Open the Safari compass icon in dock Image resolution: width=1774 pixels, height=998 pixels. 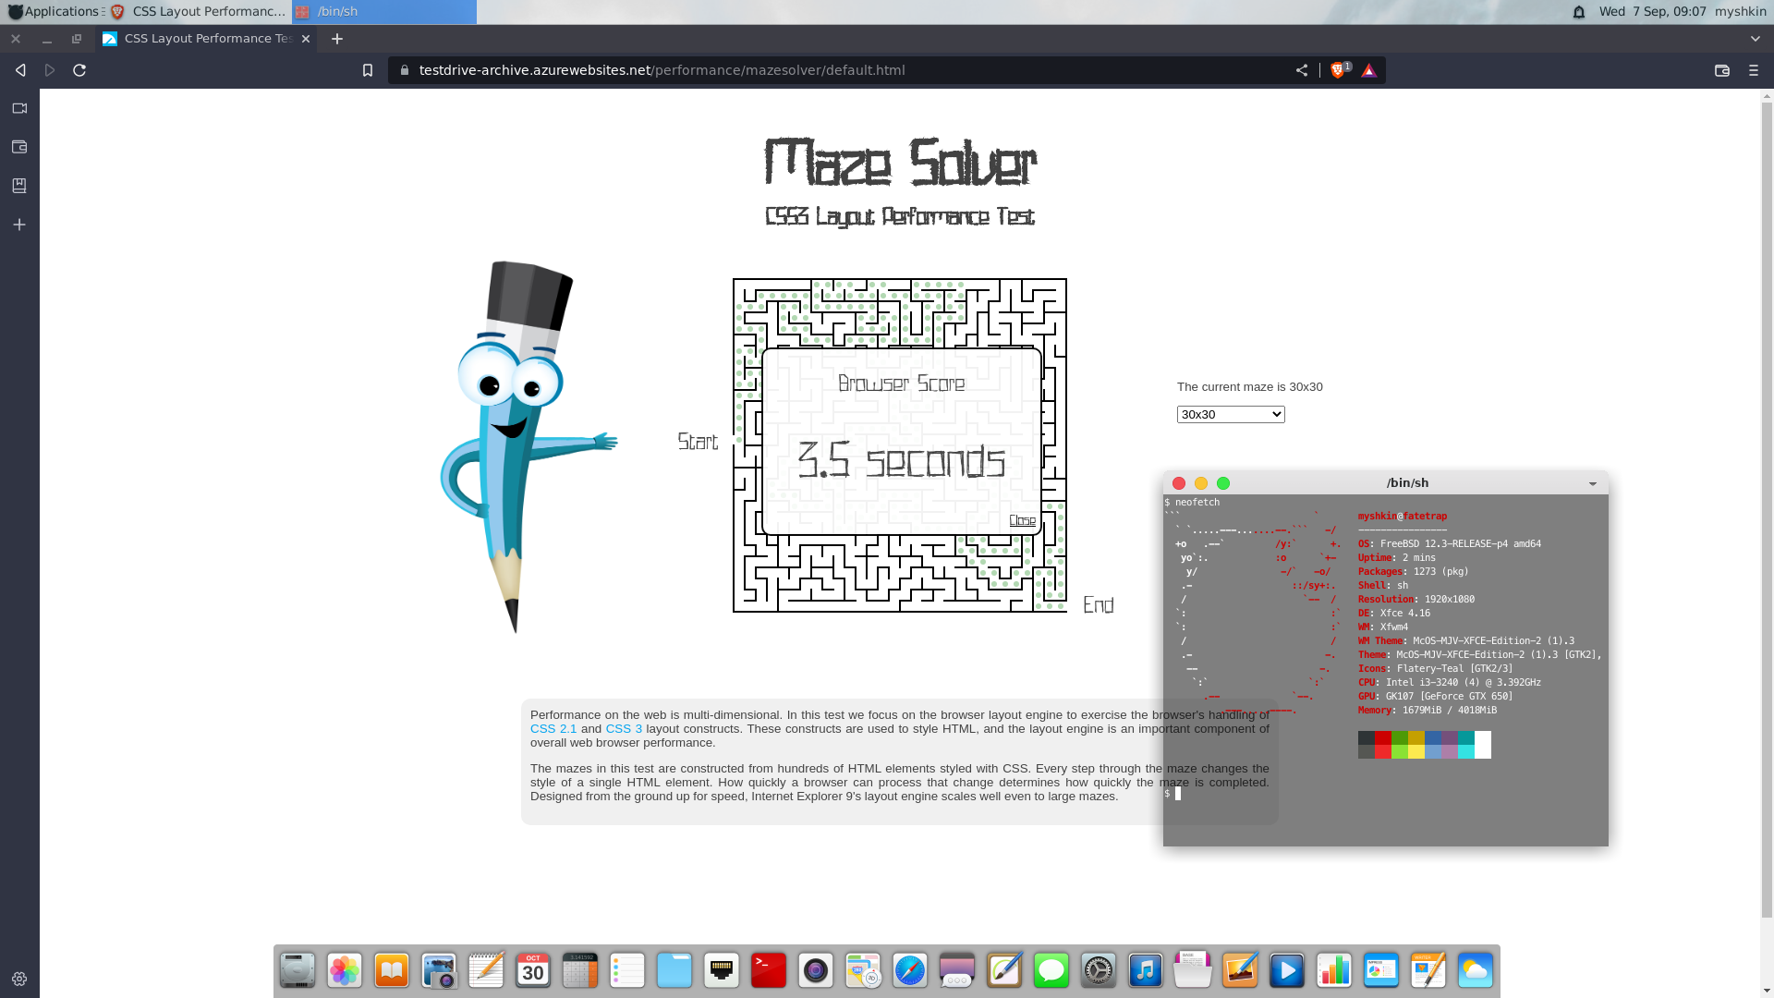[909, 970]
